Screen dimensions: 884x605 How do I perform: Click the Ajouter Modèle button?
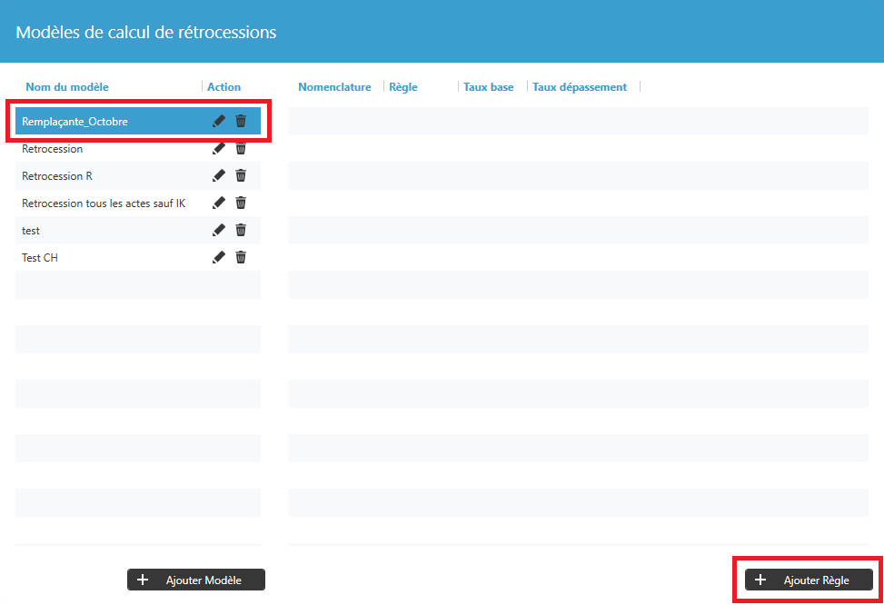(196, 580)
